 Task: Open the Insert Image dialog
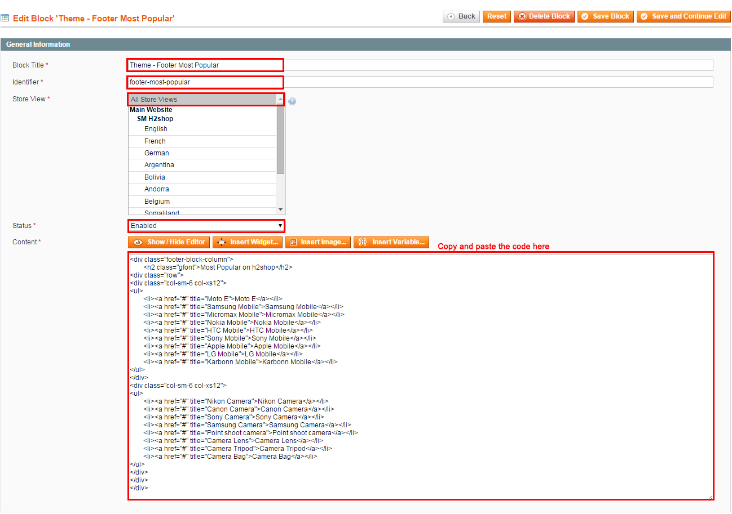click(318, 242)
